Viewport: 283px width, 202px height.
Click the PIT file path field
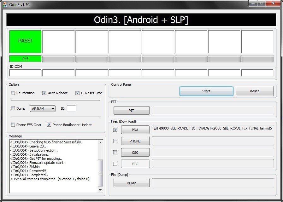pos(213,110)
